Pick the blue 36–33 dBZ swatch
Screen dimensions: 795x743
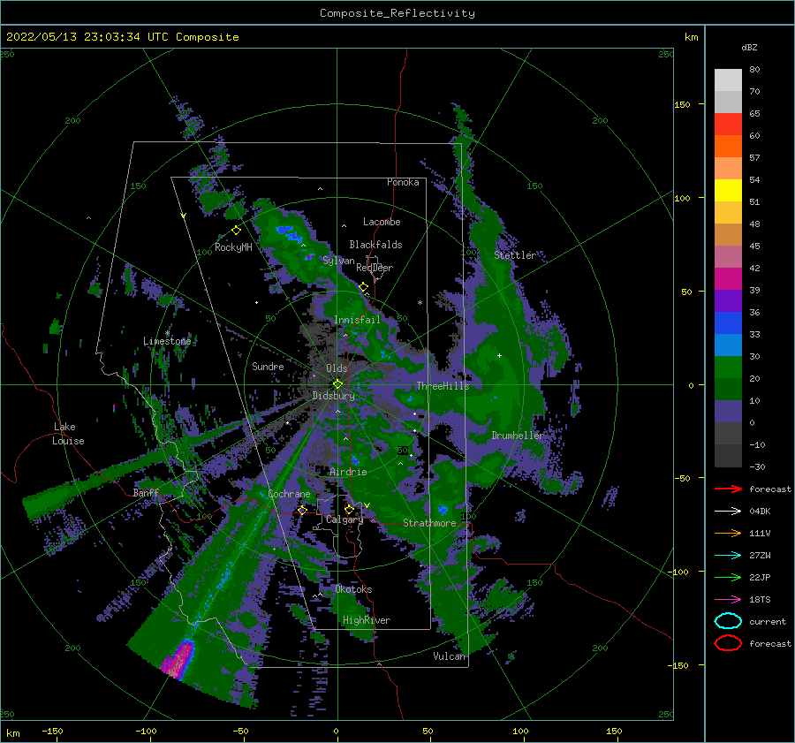[x=728, y=322]
